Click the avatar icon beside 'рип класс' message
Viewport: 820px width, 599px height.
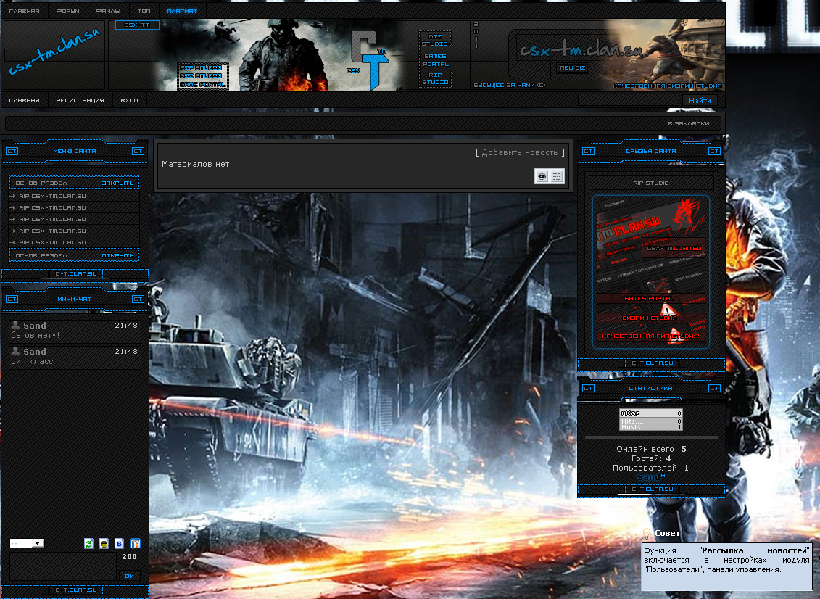click(16, 352)
